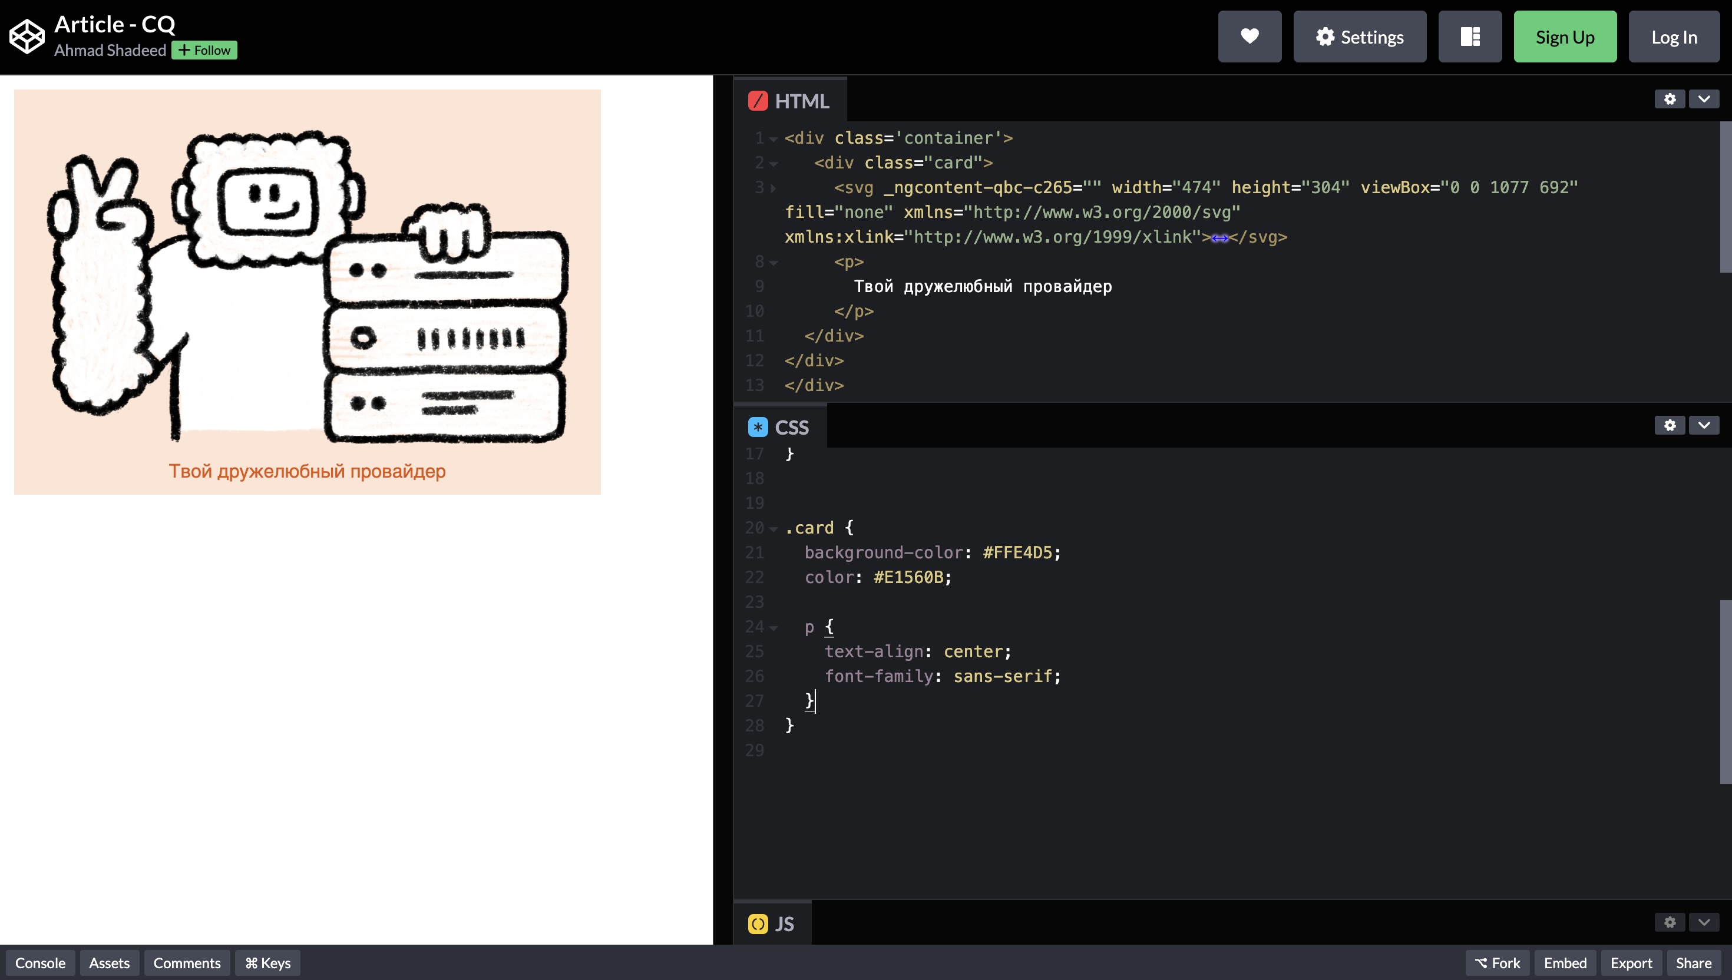Select background-color hex value #FFE4D5
Screen dimensions: 1732x980
1016,552
